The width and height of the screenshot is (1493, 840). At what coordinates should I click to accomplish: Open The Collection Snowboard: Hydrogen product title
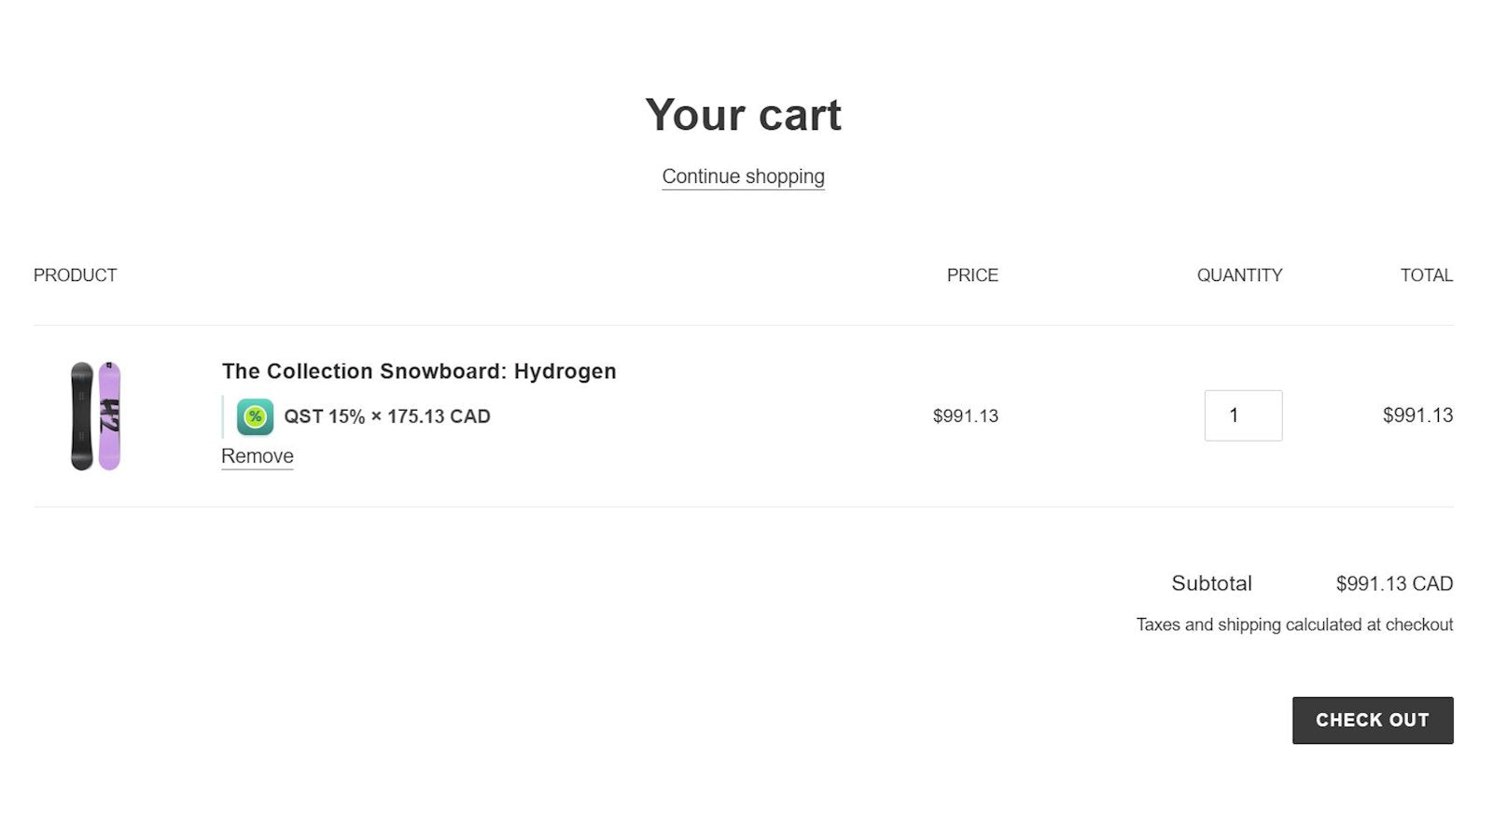tap(419, 371)
